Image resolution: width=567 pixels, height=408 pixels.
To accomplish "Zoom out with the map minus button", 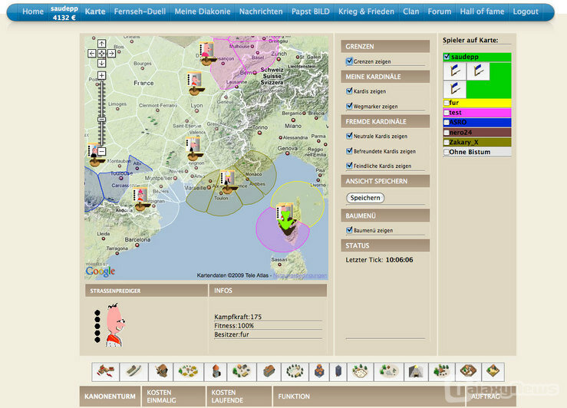I will [101, 151].
